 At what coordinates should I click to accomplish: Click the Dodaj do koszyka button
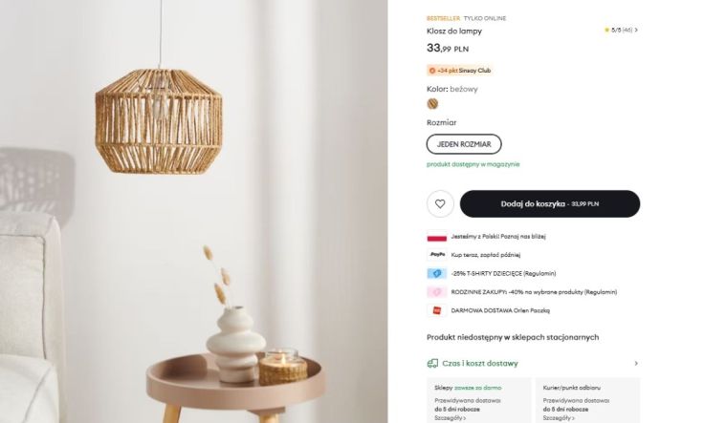coord(550,204)
